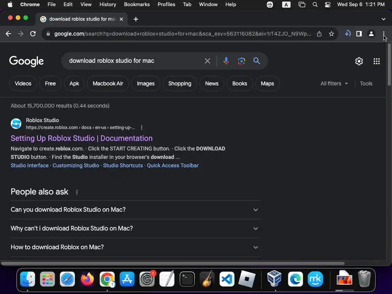
Task: Open Spotlight search in menu bar
Action: 315,5
